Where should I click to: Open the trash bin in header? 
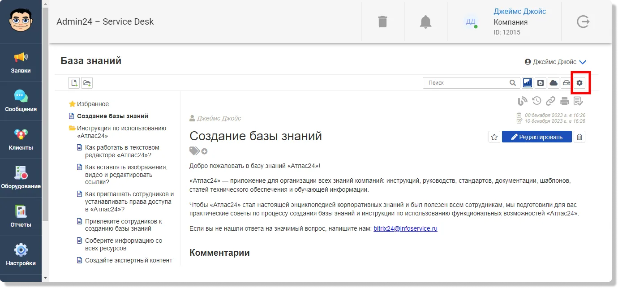click(382, 21)
